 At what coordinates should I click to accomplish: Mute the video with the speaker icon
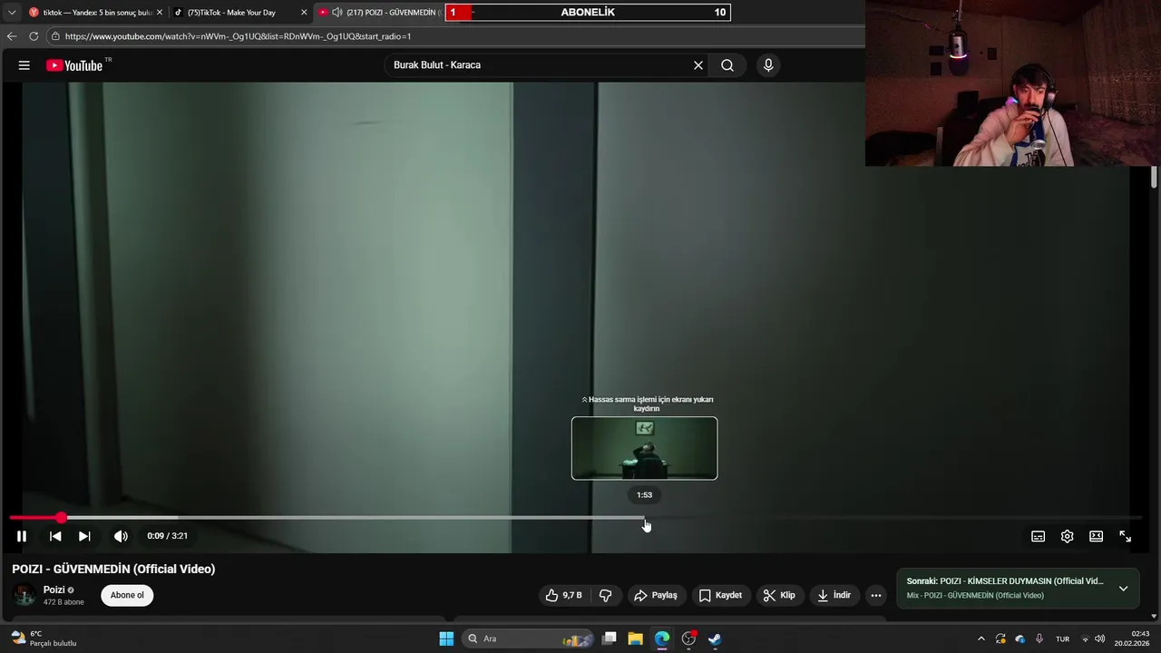pyautogui.click(x=121, y=536)
